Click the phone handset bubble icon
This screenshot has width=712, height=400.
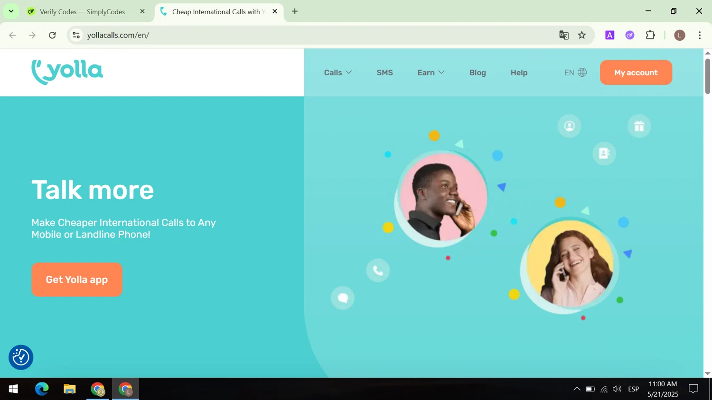[378, 271]
